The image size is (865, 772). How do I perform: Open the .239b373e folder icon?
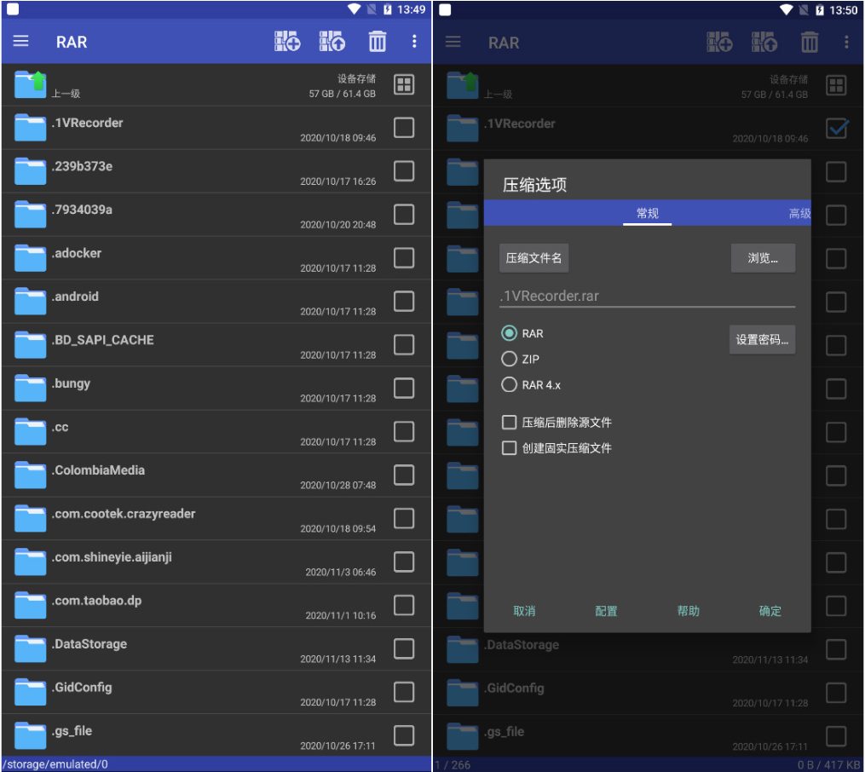31,171
